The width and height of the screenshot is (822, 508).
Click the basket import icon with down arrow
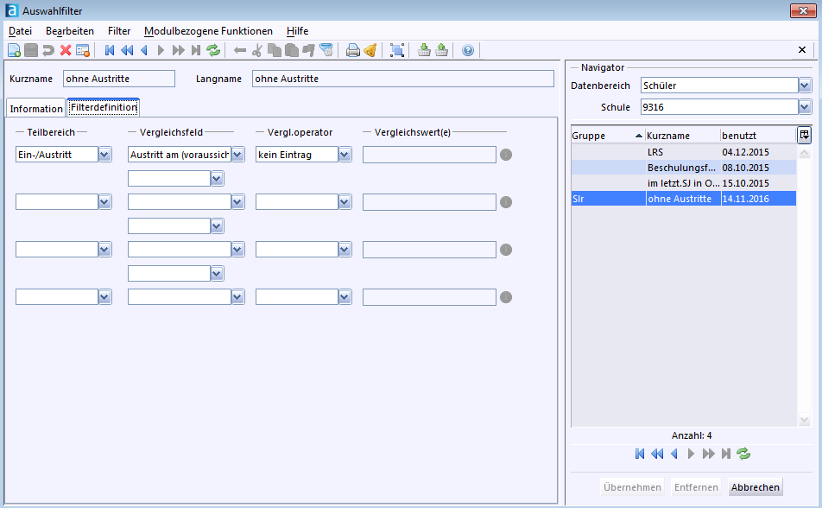pyautogui.click(x=424, y=50)
